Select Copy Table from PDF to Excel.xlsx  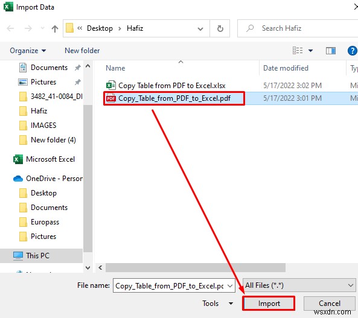click(171, 86)
